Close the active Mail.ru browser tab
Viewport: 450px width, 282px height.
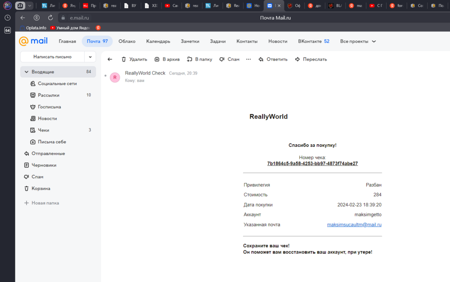[x=279, y=5]
